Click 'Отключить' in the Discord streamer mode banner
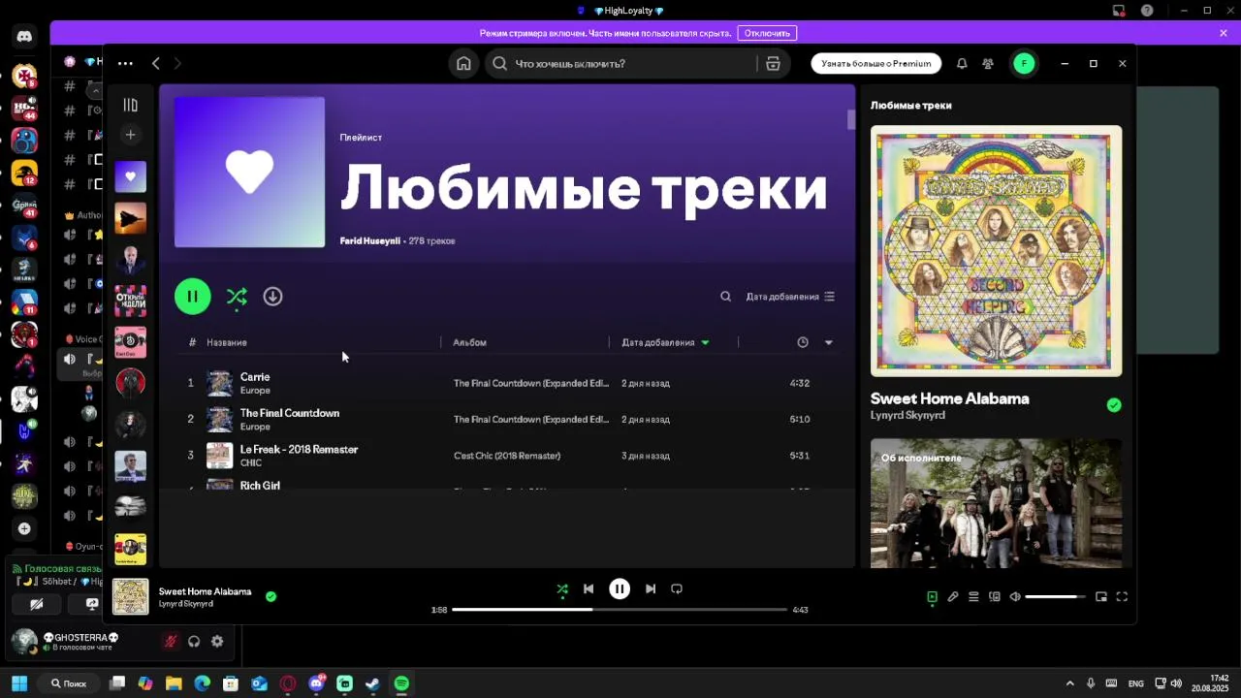This screenshot has width=1241, height=698. [x=767, y=33]
